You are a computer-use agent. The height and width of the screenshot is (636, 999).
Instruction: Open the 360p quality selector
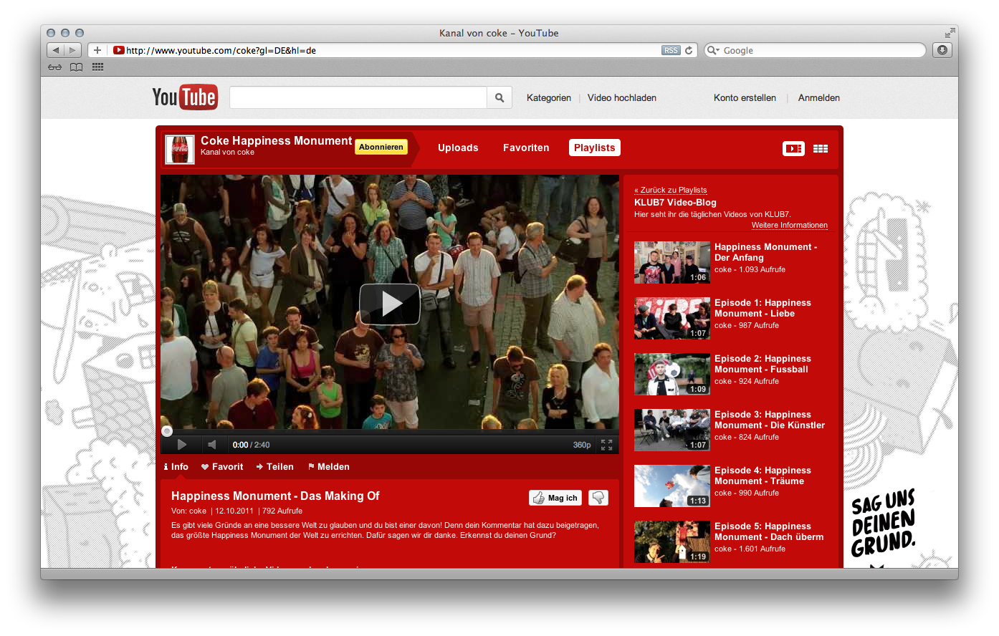[582, 445]
